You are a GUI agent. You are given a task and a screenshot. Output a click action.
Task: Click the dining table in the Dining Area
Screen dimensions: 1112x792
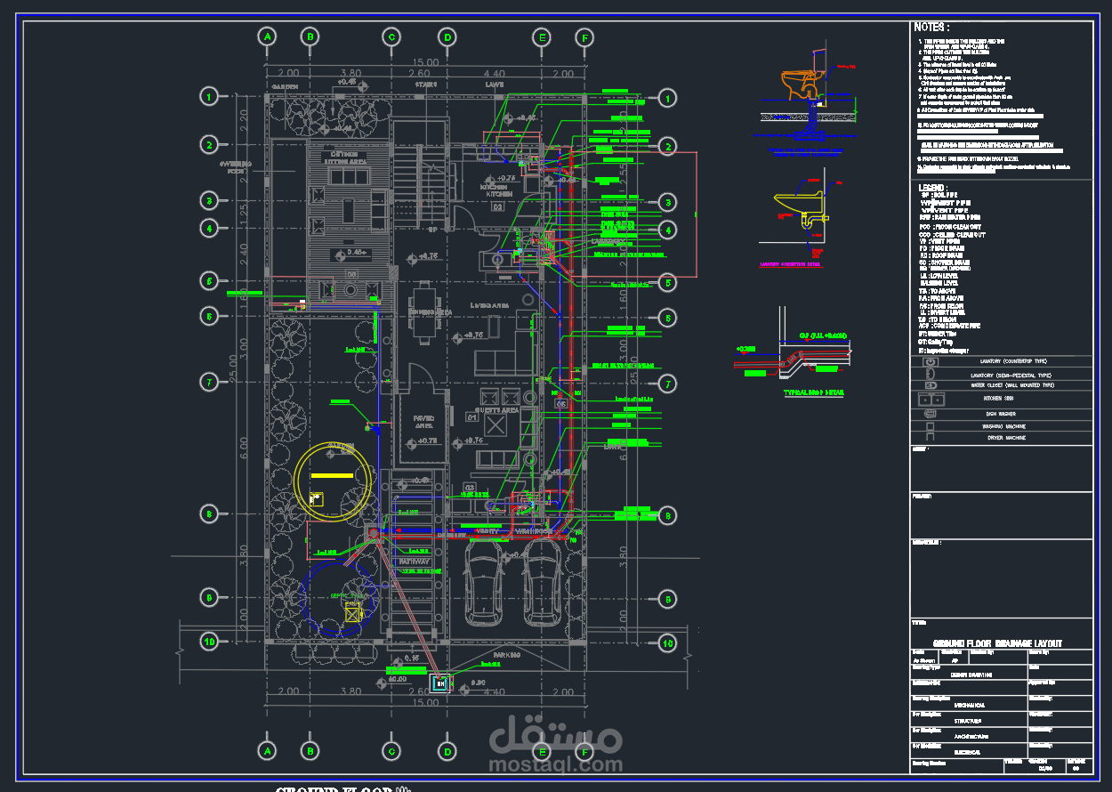426,311
